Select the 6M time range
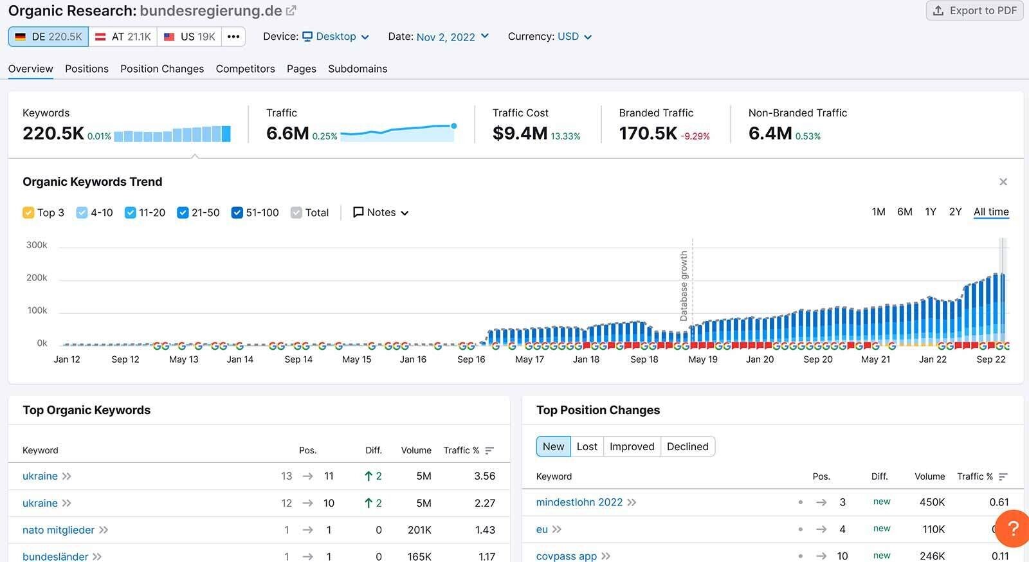This screenshot has height=562, width=1029. pyautogui.click(x=904, y=212)
